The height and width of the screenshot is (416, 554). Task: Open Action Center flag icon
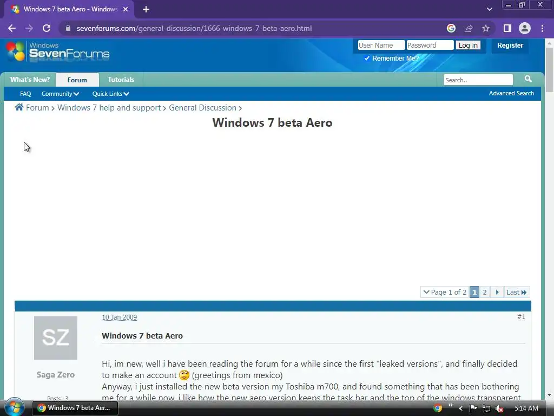[x=473, y=408]
